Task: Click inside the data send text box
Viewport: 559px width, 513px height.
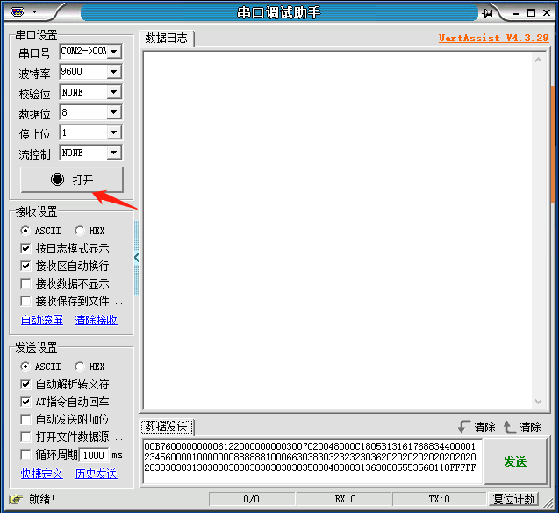Action: (312, 461)
